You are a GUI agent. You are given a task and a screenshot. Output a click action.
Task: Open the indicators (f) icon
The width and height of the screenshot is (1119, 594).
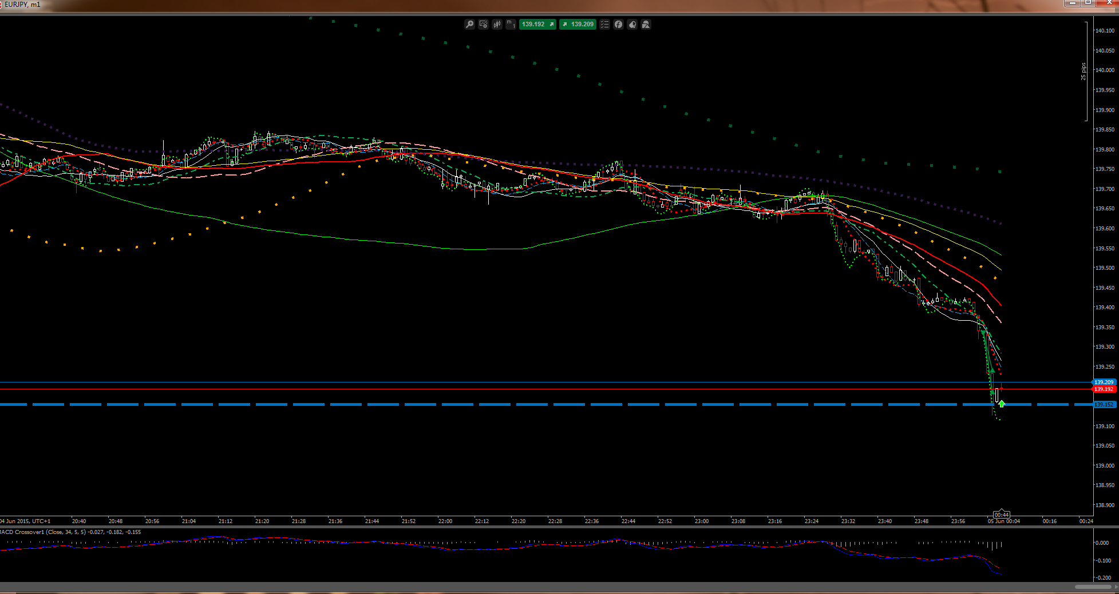[x=619, y=25]
